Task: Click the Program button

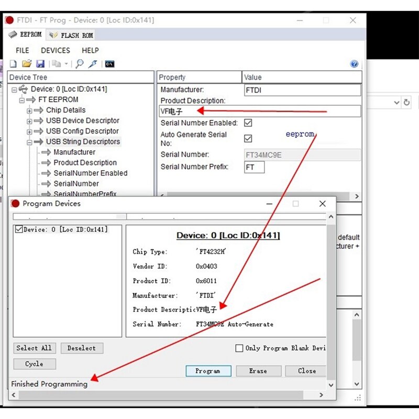Action: (x=208, y=371)
